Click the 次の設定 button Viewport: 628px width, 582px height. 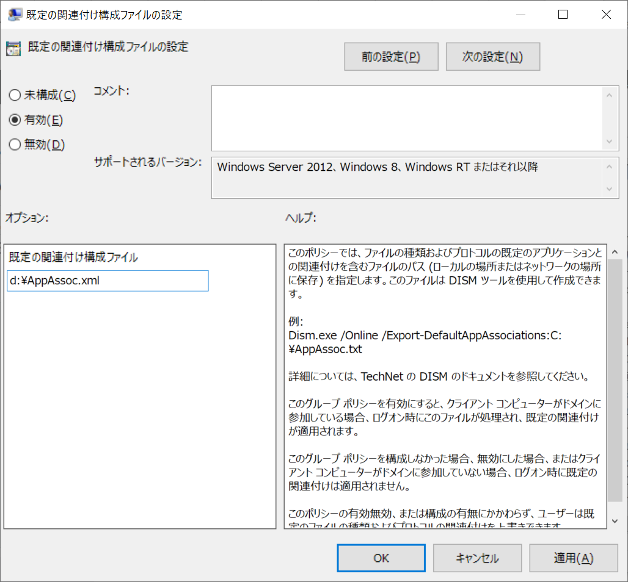click(x=493, y=56)
